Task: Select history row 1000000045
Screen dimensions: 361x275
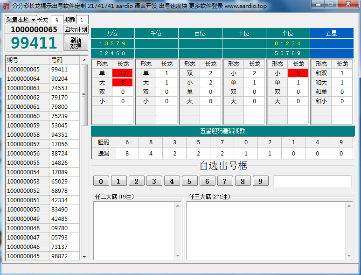Action: tap(42, 256)
